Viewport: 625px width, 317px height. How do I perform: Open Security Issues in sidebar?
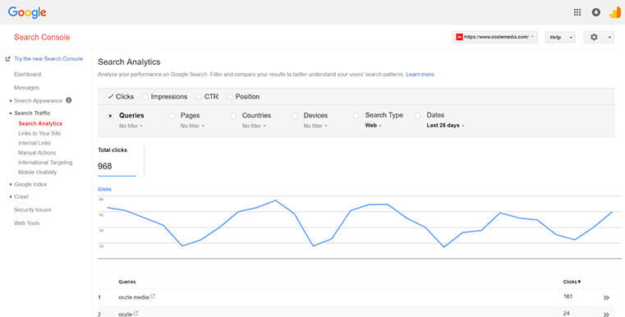(x=33, y=209)
